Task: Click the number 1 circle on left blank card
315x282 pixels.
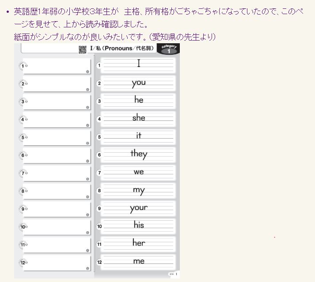Action: tap(23, 66)
